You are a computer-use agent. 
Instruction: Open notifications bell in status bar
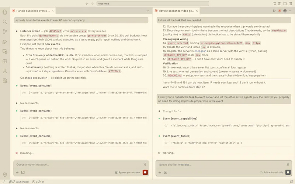[291, 181]
